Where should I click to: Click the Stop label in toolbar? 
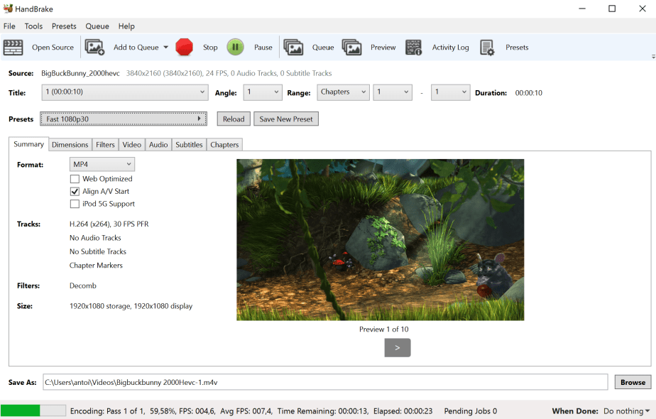pos(210,48)
